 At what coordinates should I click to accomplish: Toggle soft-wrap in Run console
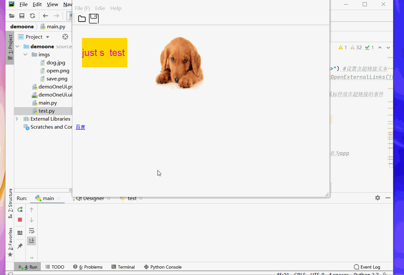(31, 231)
